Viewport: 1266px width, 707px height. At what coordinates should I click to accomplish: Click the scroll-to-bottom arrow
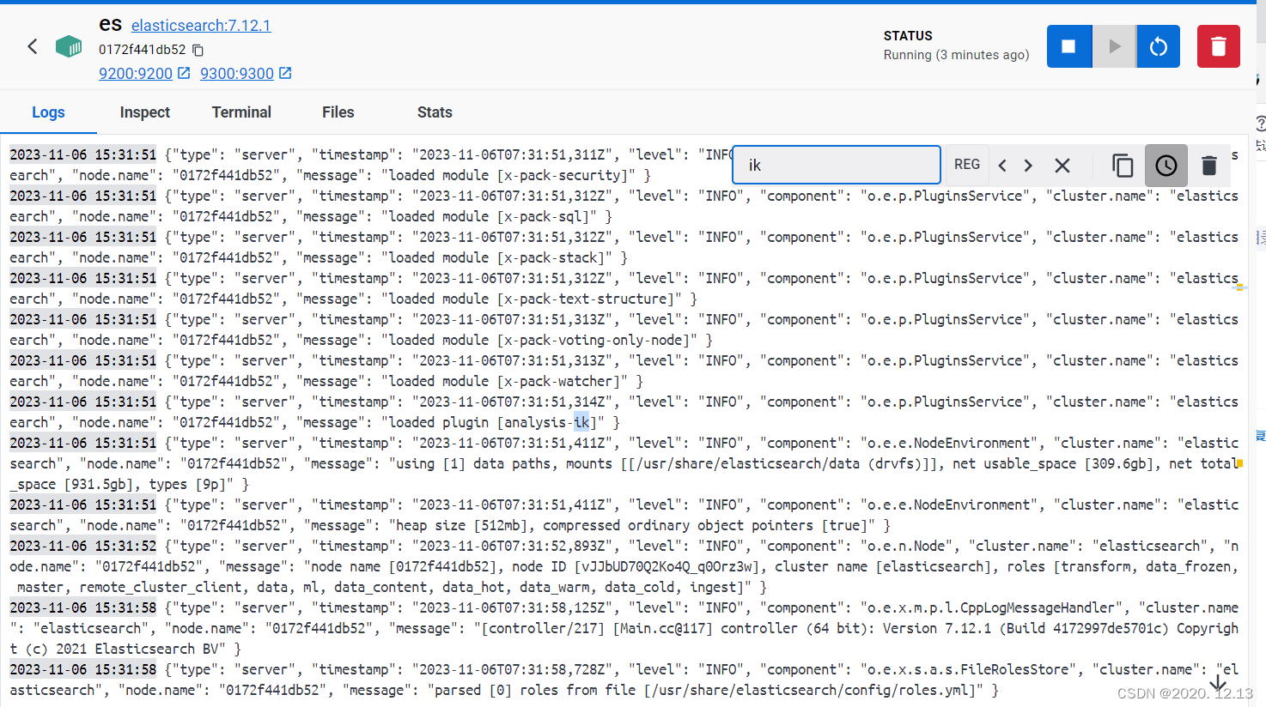click(x=1218, y=683)
